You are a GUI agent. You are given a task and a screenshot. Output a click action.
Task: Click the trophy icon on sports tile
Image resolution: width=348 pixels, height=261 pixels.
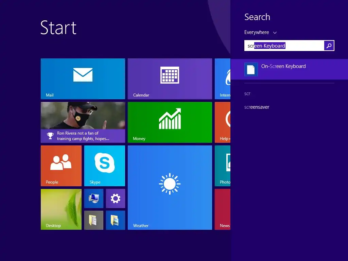click(x=50, y=136)
